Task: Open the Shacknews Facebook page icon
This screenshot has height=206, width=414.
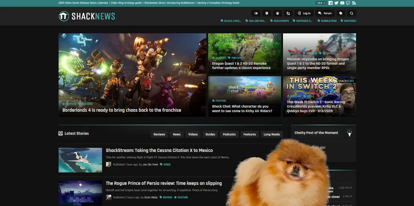Action: point(331,3)
